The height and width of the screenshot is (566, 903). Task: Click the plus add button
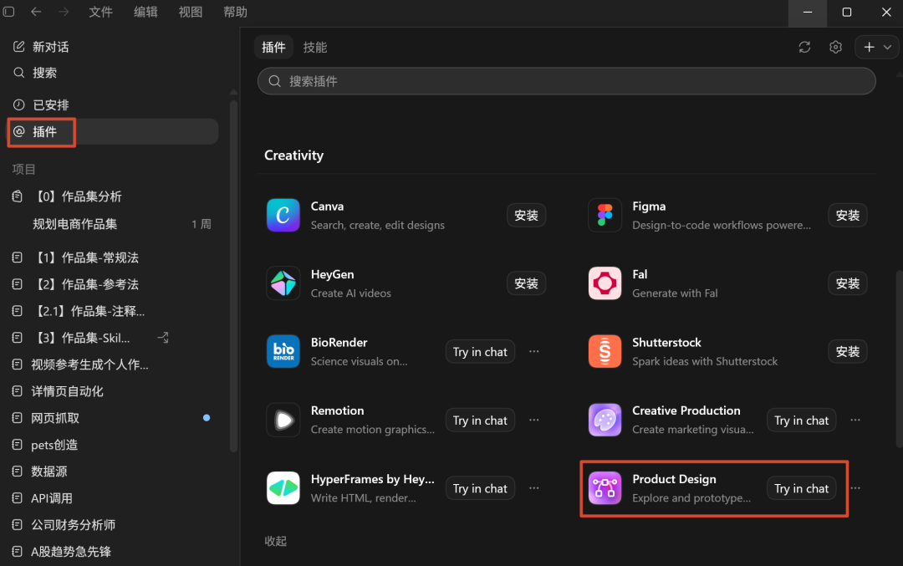pyautogui.click(x=869, y=47)
